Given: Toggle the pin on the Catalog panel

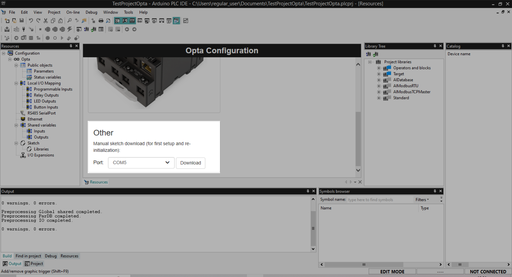Looking at the screenshot, I should pyautogui.click(x=503, y=46).
